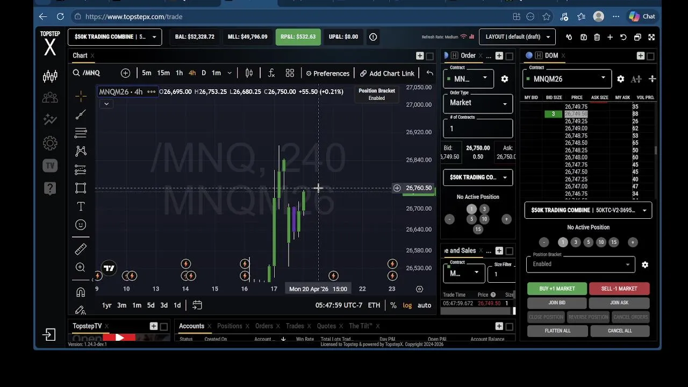
Task: Open the account info exclamation icon
Action: click(373, 37)
